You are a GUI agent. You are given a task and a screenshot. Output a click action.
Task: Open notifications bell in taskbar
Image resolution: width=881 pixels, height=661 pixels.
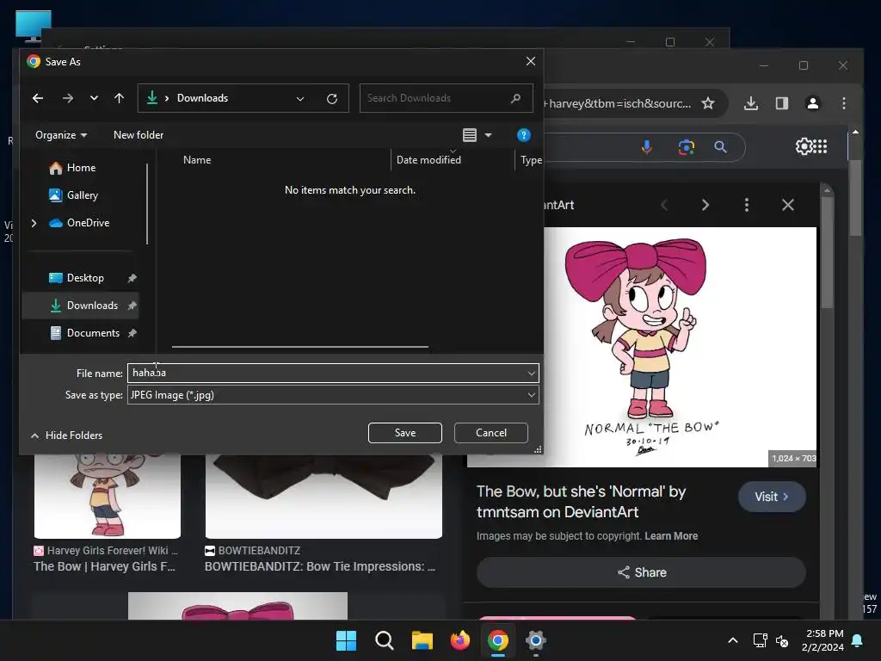click(858, 640)
